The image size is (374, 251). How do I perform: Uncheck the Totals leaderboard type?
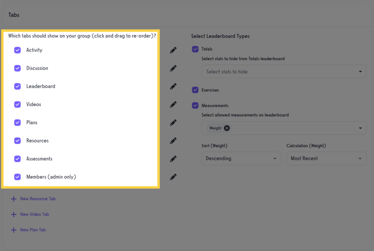195,49
